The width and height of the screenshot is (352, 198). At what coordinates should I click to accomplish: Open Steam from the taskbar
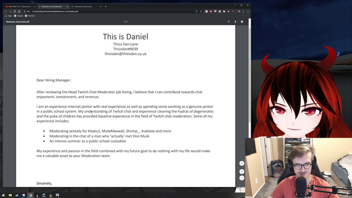pos(17,195)
